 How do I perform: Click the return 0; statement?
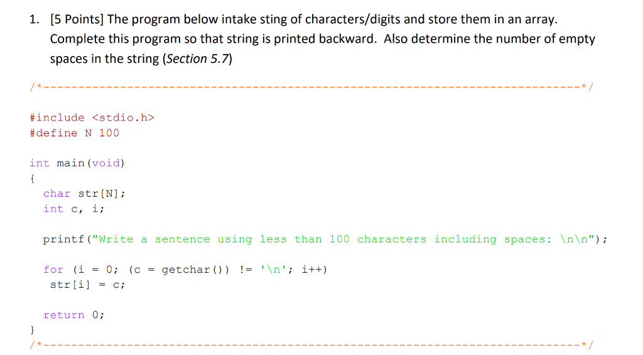[73, 315]
